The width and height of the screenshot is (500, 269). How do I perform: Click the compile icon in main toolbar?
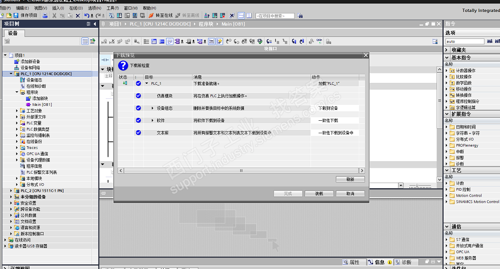pyautogui.click(x=110, y=15)
